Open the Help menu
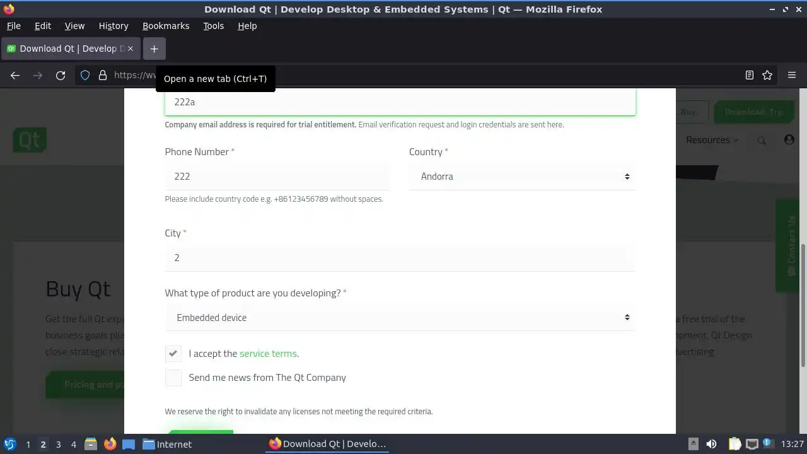 tap(247, 26)
